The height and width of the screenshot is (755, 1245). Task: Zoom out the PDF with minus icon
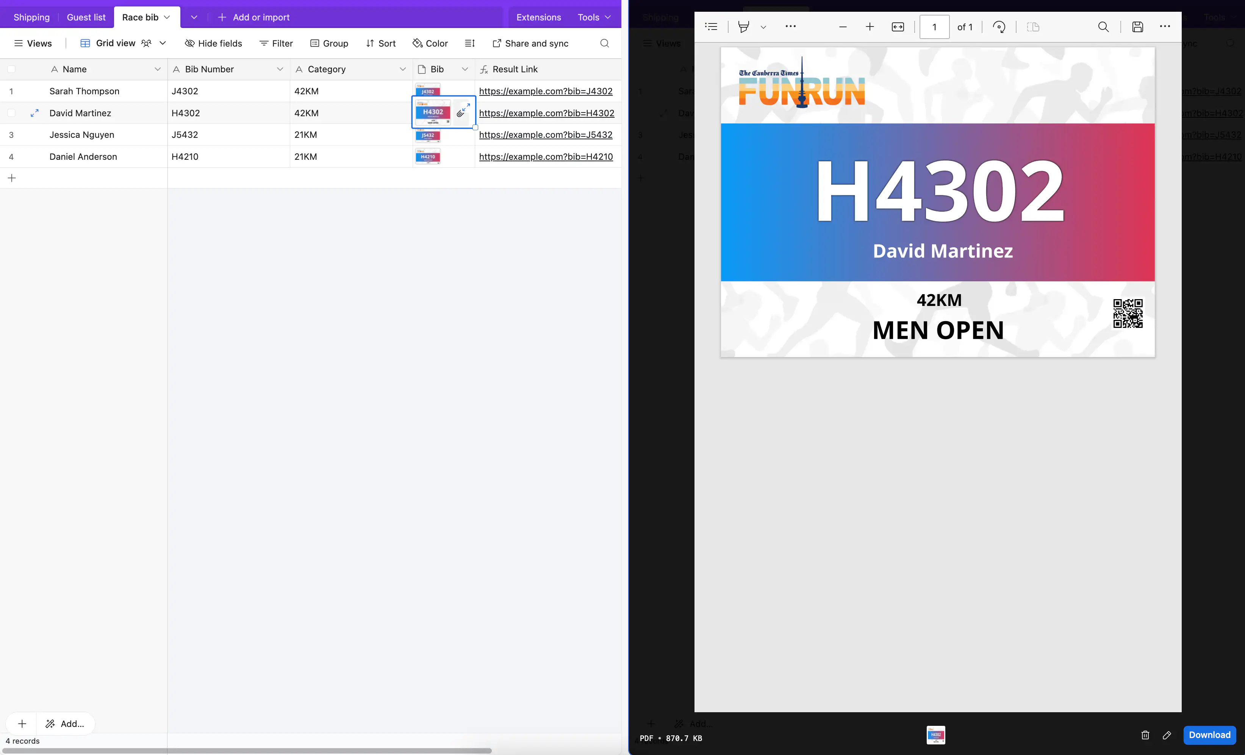point(843,27)
